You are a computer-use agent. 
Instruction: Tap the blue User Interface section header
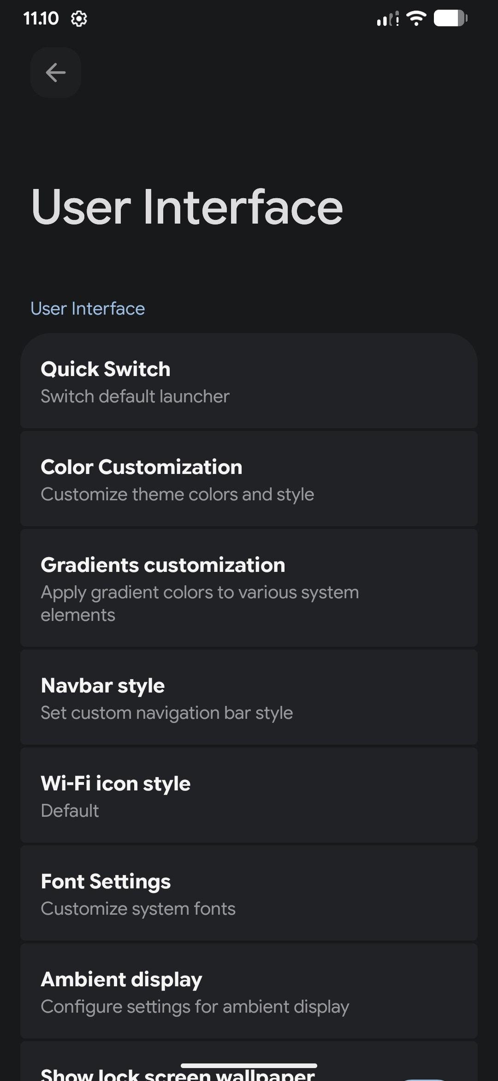(x=88, y=309)
